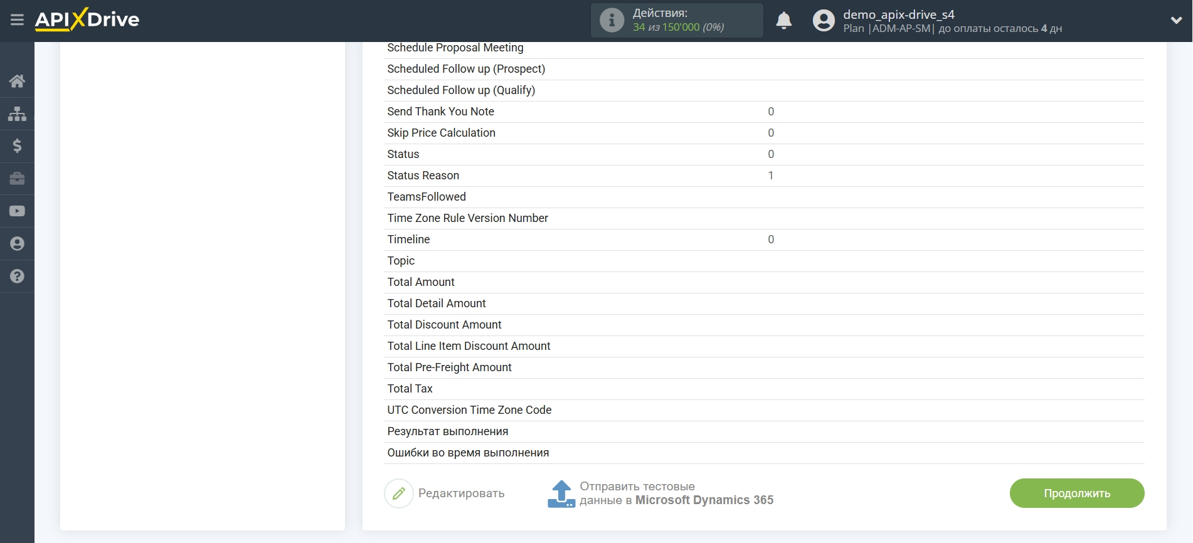Image resolution: width=1193 pixels, height=543 pixels.
Task: Click the pencil edit icon
Action: click(399, 493)
